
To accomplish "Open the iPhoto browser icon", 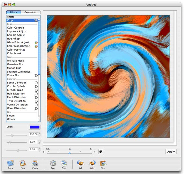I will (35, 164).
